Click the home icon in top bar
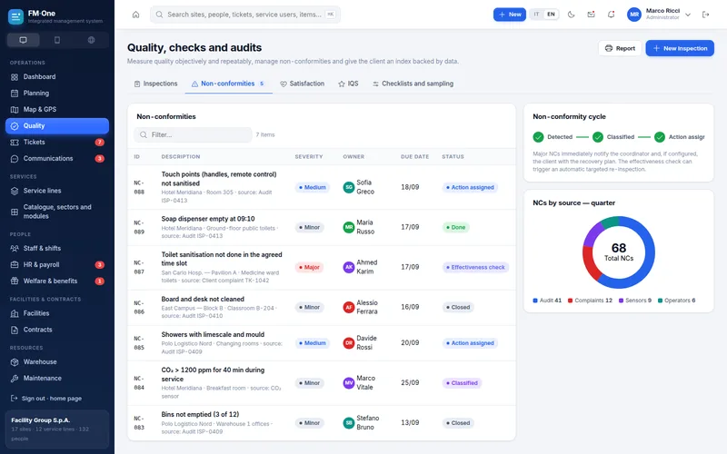This screenshot has height=454, width=727. pos(135,15)
